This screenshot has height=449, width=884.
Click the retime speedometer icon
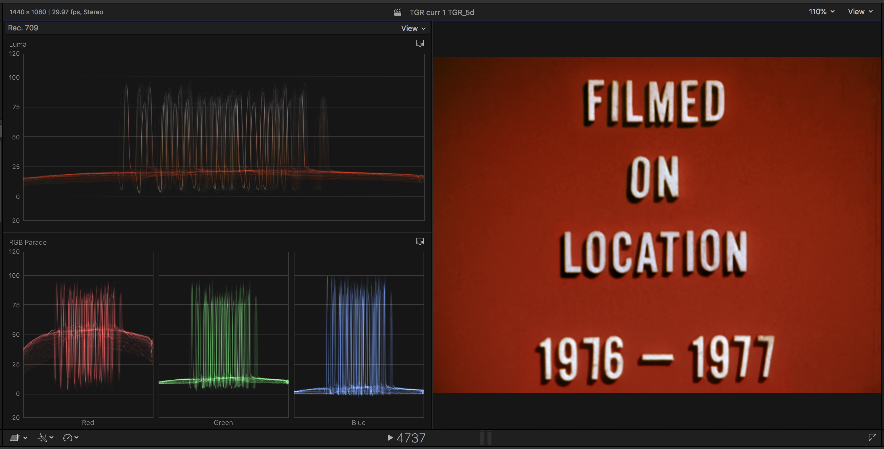pos(68,437)
